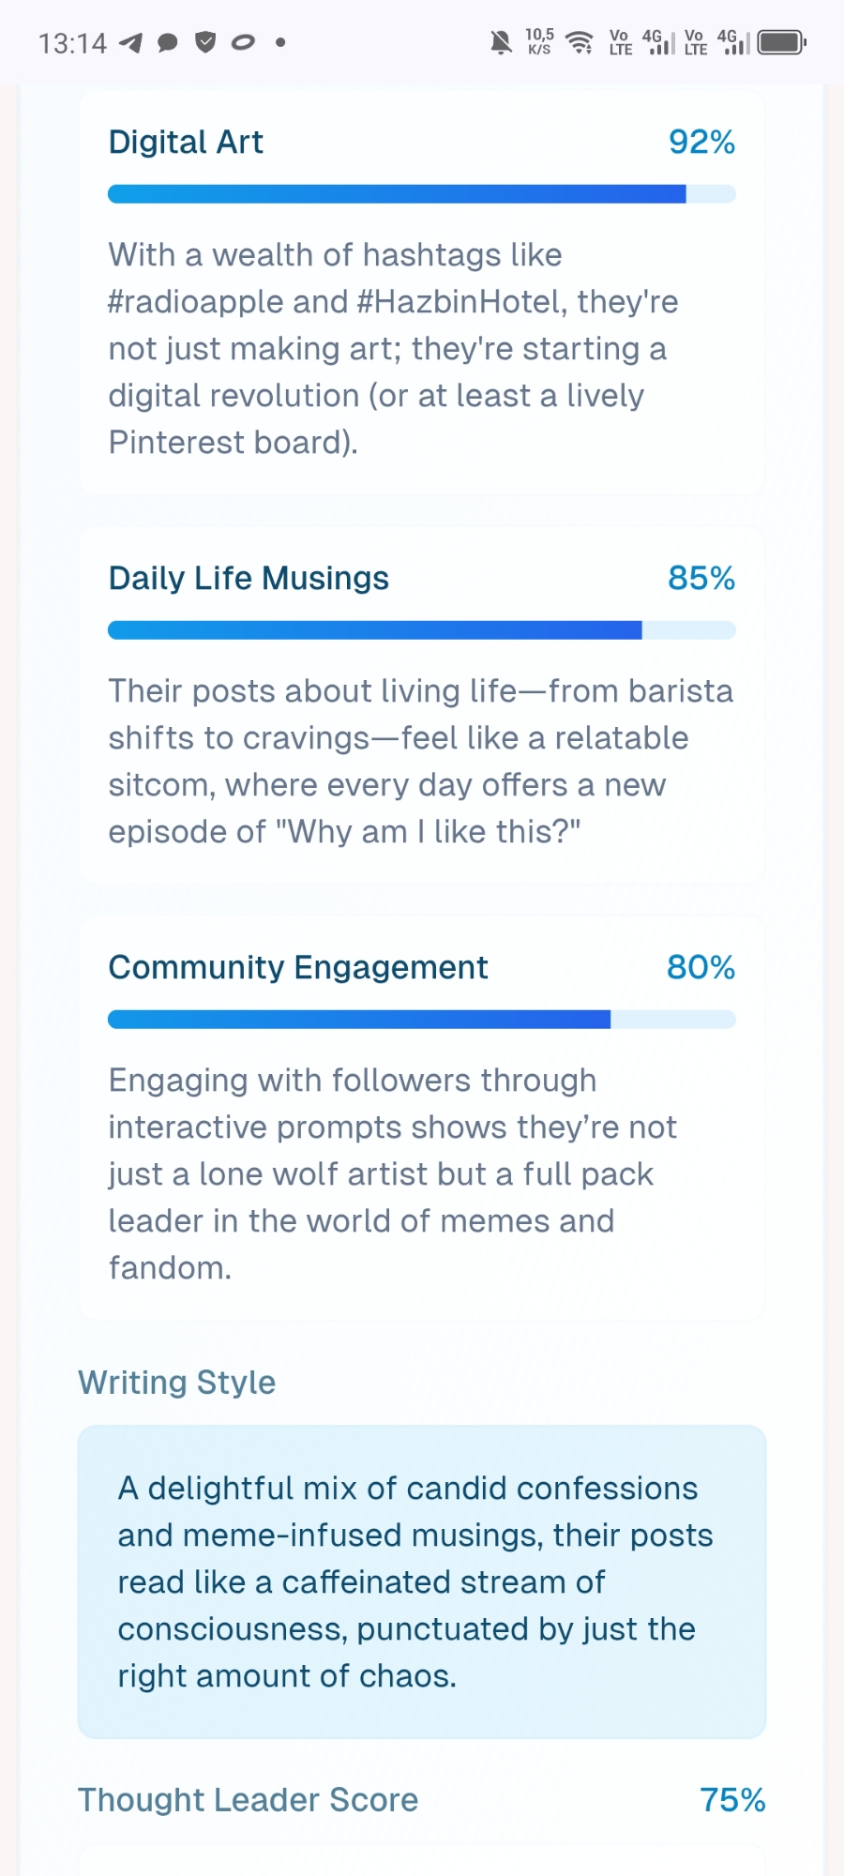This screenshot has width=844, height=1876.
Task: Click the Daily Life Musings progress bar
Action: (421, 630)
